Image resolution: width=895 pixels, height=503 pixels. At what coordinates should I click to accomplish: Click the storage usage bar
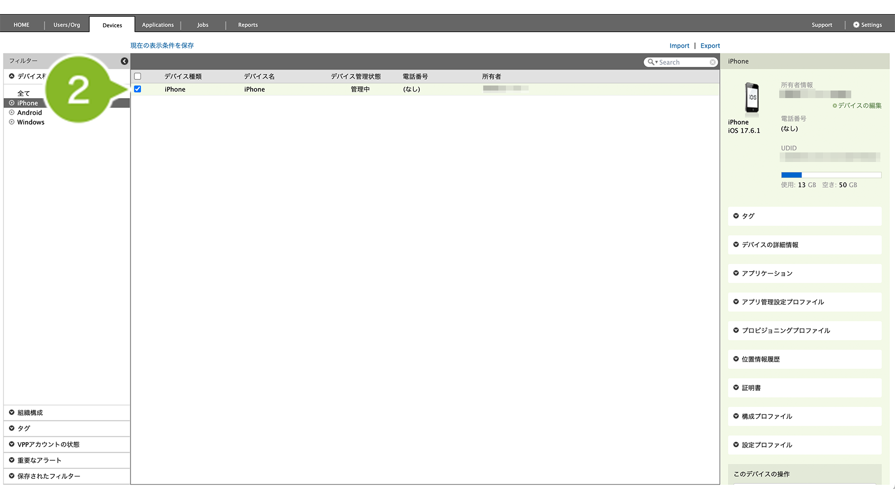[831, 175]
